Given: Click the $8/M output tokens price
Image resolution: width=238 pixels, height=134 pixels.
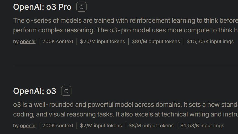Looking at the screenshot, I should tap(151, 126).
